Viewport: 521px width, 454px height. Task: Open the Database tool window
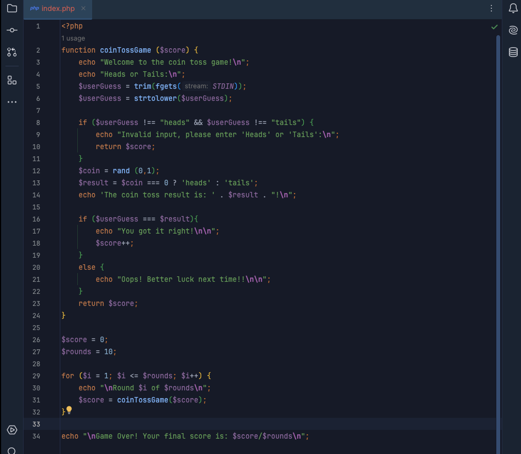(x=513, y=52)
